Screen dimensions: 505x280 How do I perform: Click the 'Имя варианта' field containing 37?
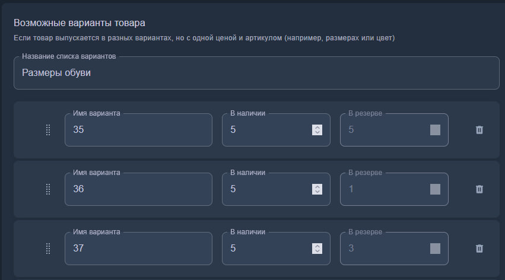pyautogui.click(x=138, y=249)
